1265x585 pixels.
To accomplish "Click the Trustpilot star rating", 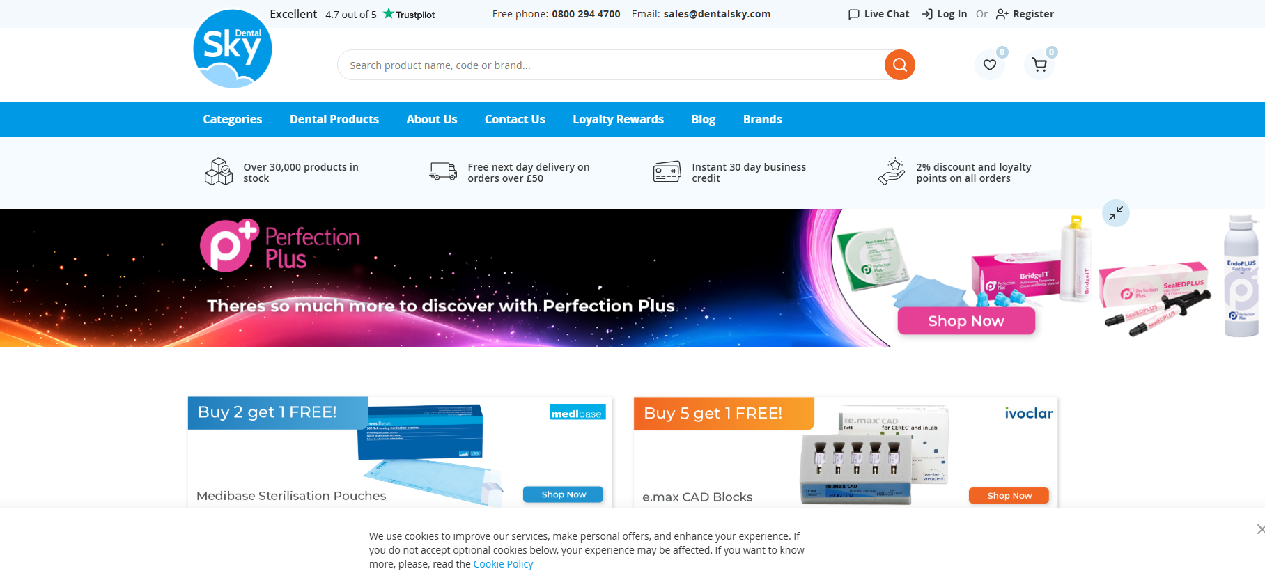I will tap(408, 14).
